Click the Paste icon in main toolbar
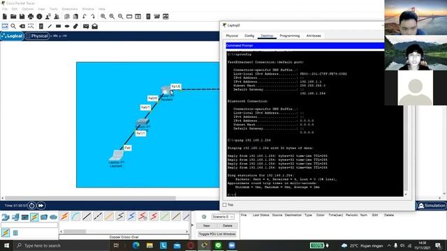This screenshot has height=251, width=447. coord(75,17)
